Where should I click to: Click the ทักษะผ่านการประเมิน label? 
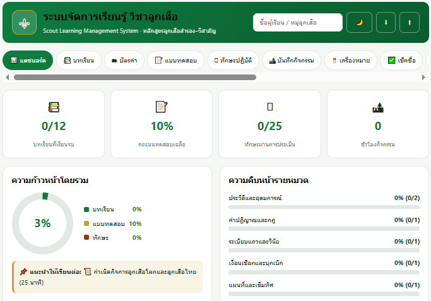tap(269, 145)
